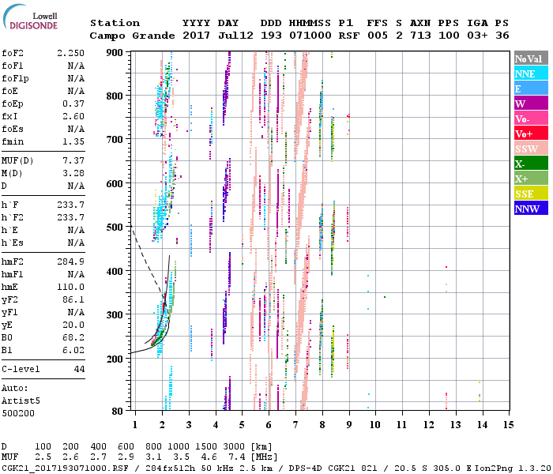553x474 pixels.
Task: Click the B0 value 68.2
Action: (x=73, y=338)
